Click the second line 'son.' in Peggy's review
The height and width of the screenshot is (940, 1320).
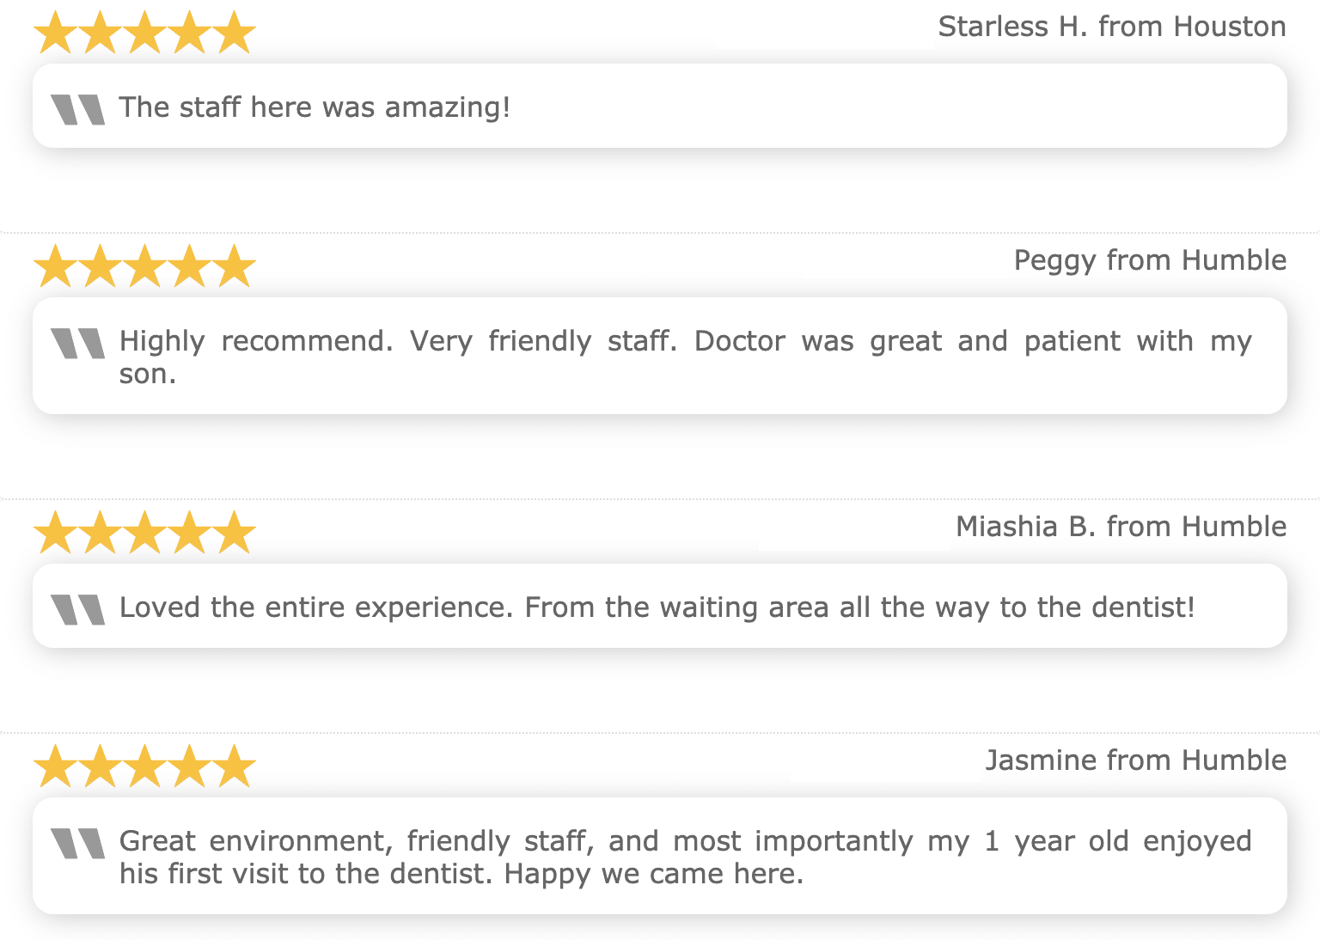[148, 375]
